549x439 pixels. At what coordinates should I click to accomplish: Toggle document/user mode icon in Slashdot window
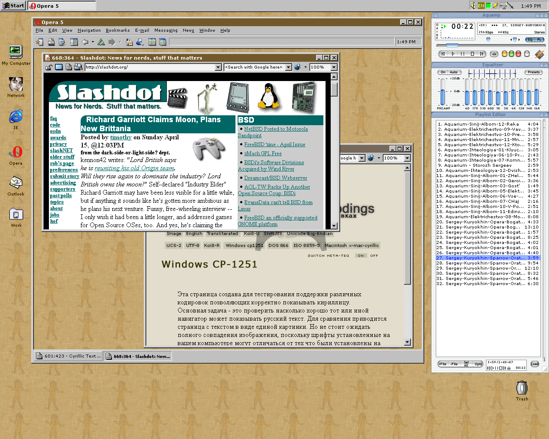(68, 67)
